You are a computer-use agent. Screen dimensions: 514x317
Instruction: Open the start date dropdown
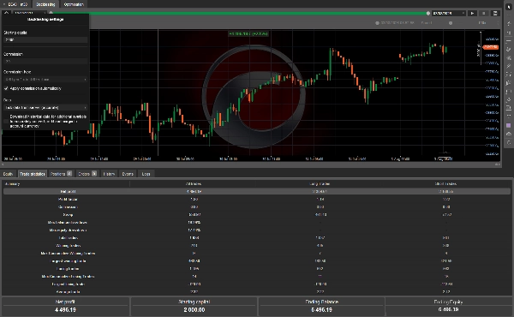pyautogui.click(x=29, y=13)
